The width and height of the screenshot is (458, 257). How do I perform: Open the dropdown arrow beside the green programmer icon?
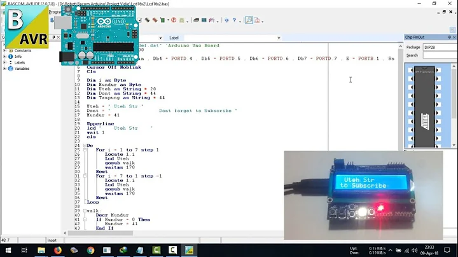click(x=168, y=20)
